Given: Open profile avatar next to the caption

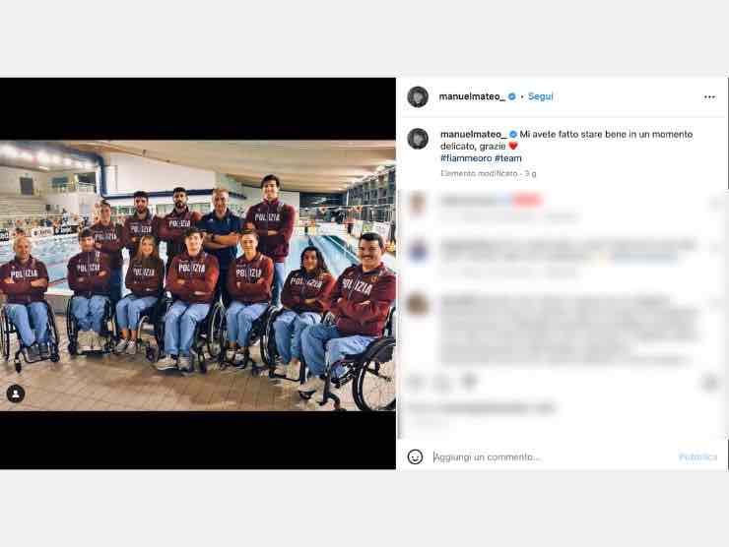Looking at the screenshot, I should 418,139.
